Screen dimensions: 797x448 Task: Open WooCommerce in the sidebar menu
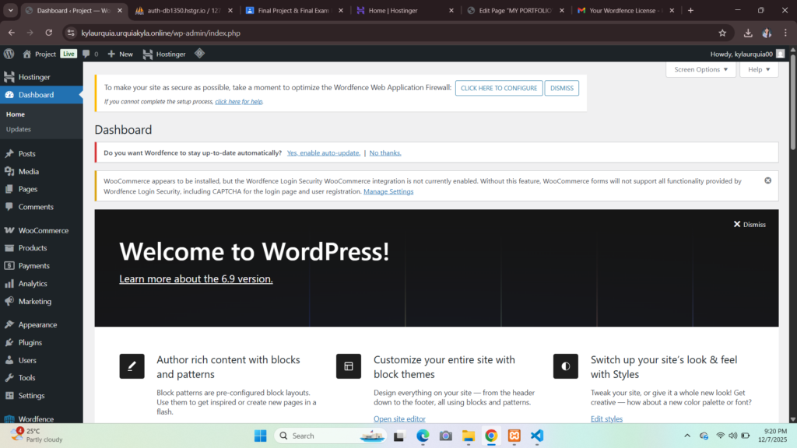click(x=43, y=230)
